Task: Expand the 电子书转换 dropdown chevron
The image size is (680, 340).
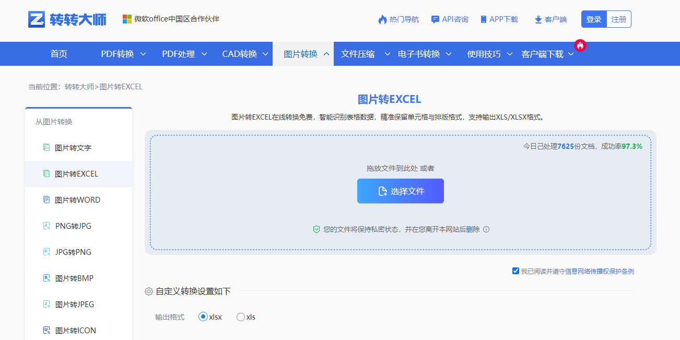Action: (x=449, y=54)
